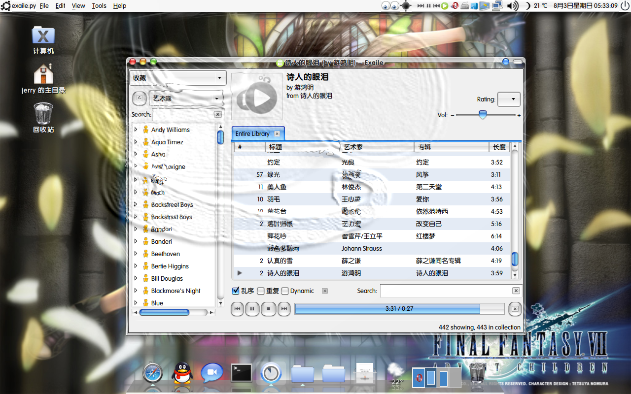
Task: Open the 收藏 collection dropdown
Action: (178, 78)
